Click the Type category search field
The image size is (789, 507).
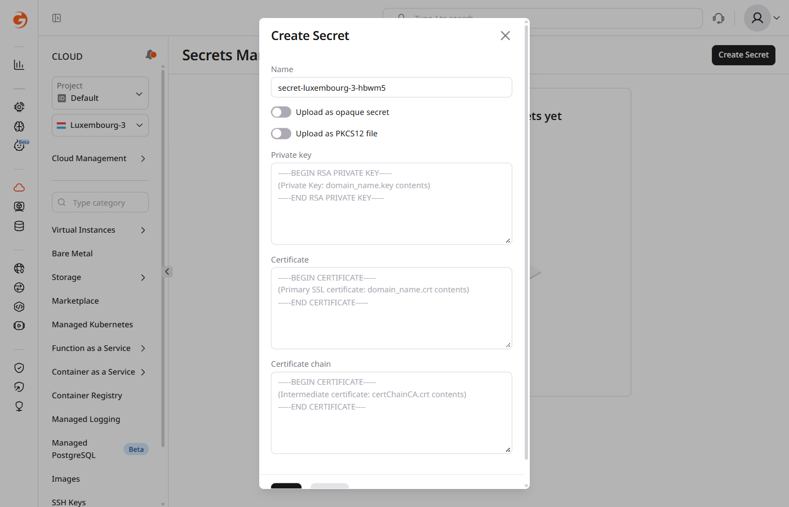pyautogui.click(x=100, y=202)
